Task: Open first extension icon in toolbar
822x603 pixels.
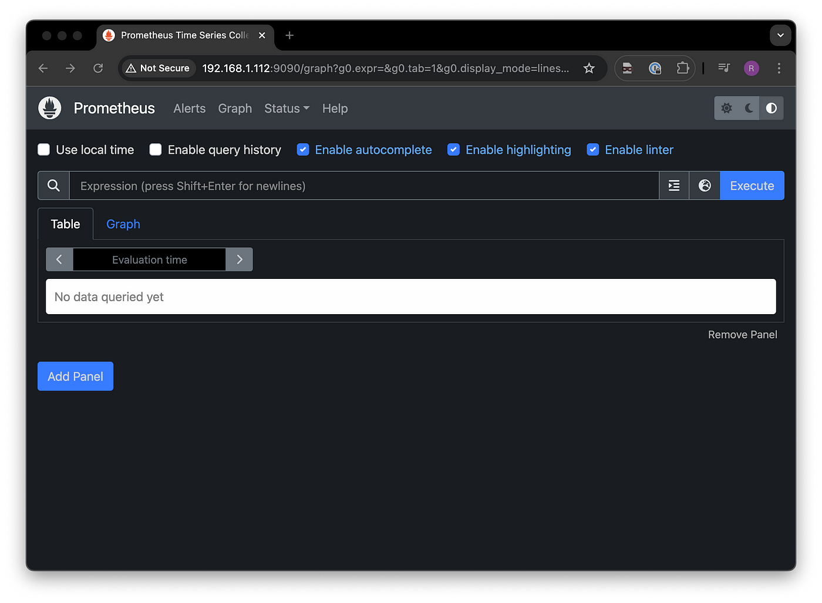Action: pyautogui.click(x=628, y=68)
